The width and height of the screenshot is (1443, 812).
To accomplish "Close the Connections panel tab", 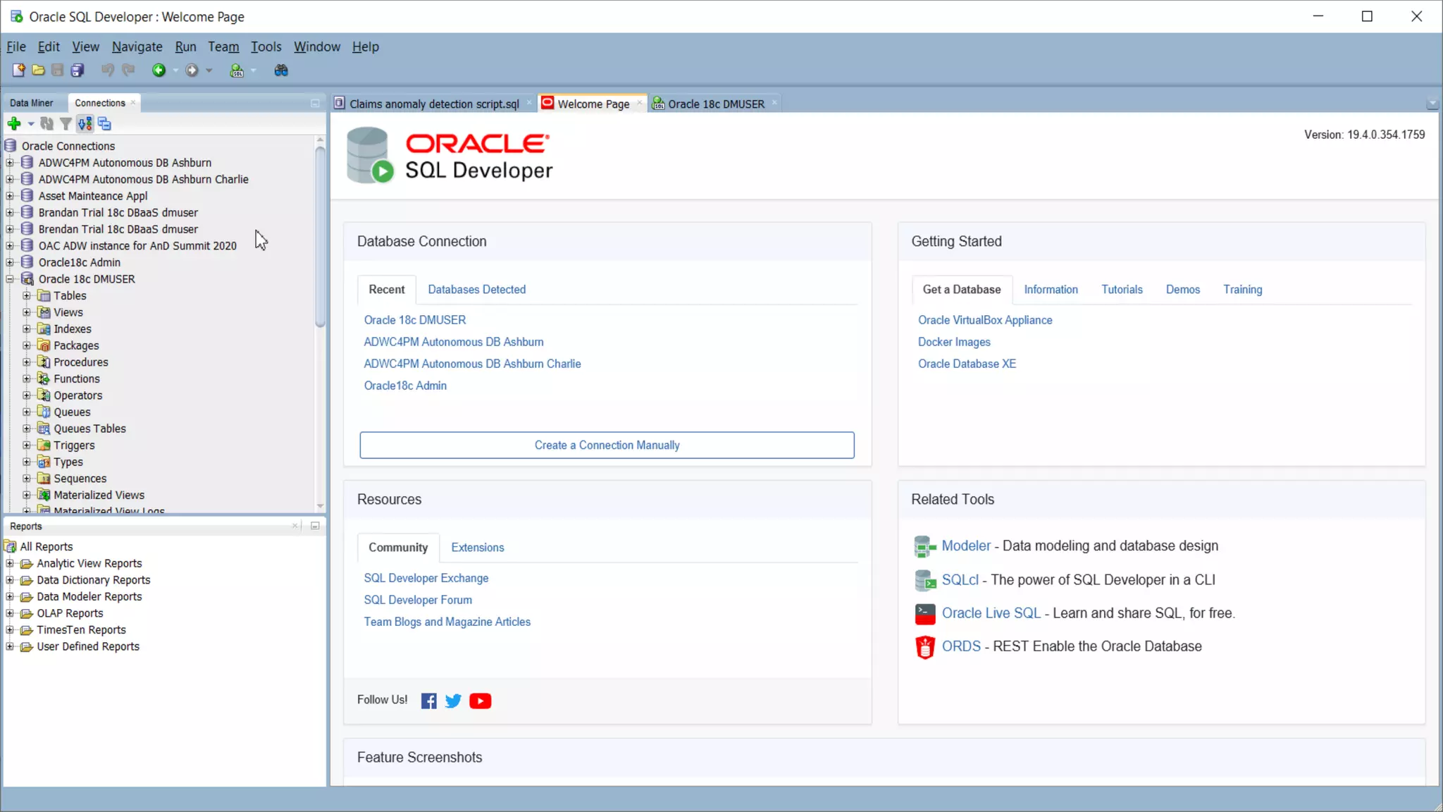I will (x=132, y=102).
